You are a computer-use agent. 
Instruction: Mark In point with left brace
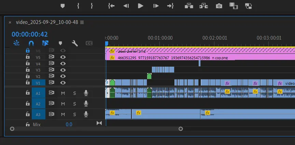pos(78,6)
